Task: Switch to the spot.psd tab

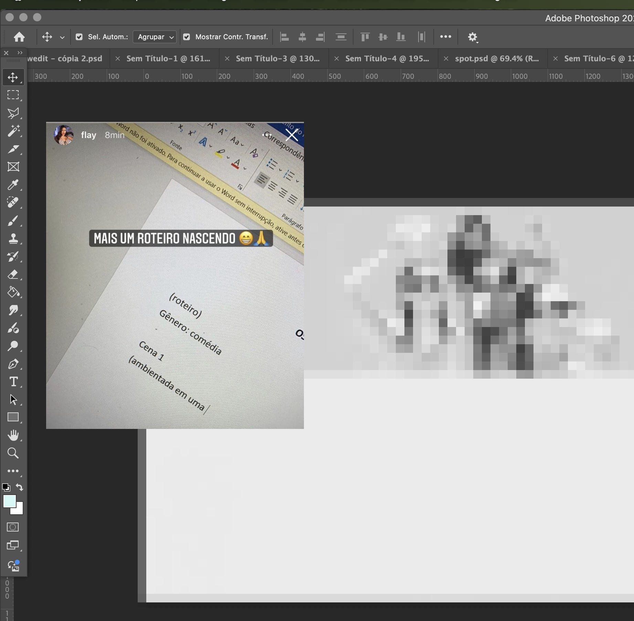Action: [x=496, y=59]
